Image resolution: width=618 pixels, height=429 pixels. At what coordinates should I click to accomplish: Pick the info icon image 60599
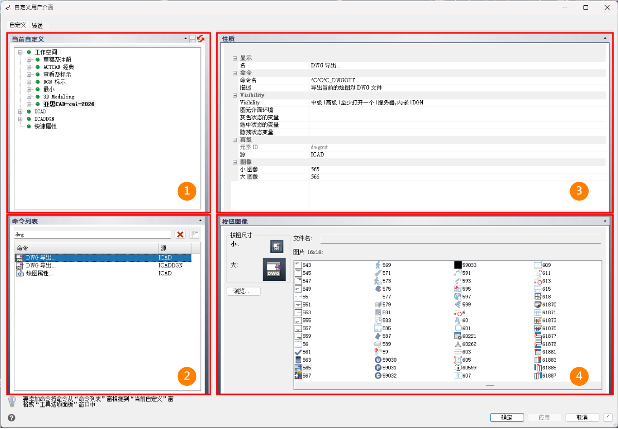coord(458,368)
